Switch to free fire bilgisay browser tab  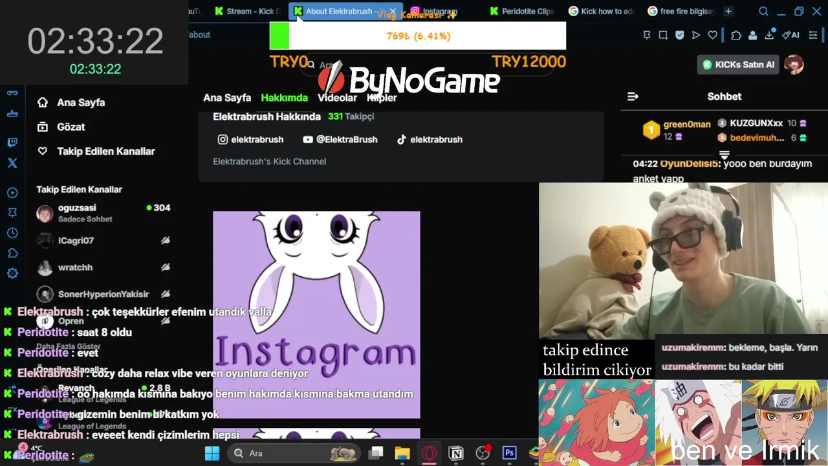[x=681, y=11]
